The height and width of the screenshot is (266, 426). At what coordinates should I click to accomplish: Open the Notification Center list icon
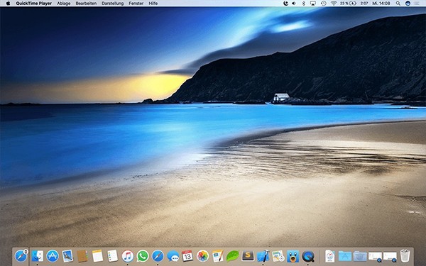(417, 4)
